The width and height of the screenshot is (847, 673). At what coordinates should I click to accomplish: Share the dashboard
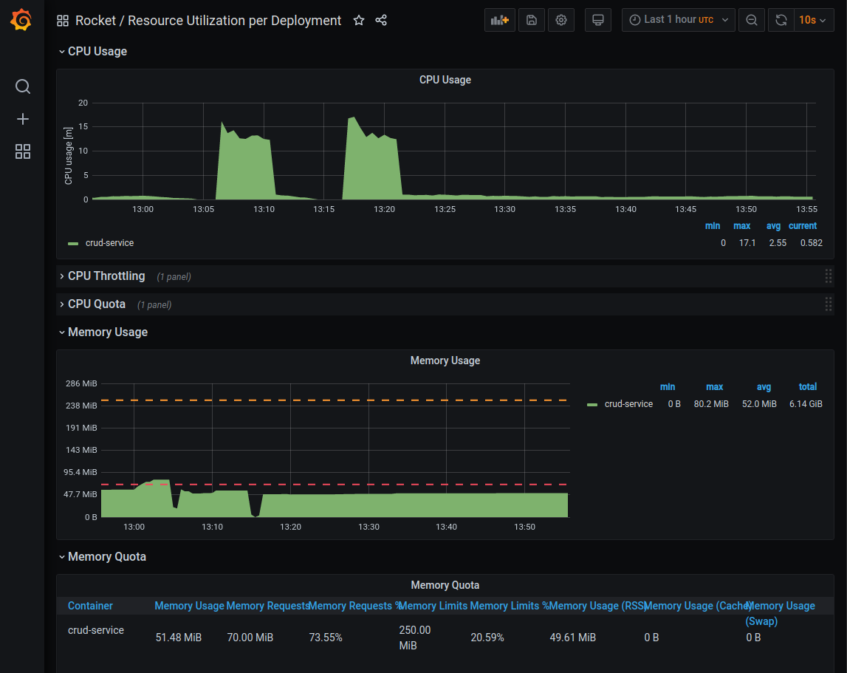coord(381,20)
